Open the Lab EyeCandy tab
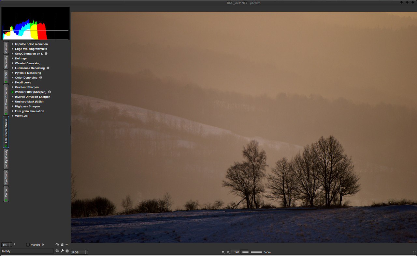Image resolution: width=417 pixels, height=256 pixels. (x=6, y=159)
